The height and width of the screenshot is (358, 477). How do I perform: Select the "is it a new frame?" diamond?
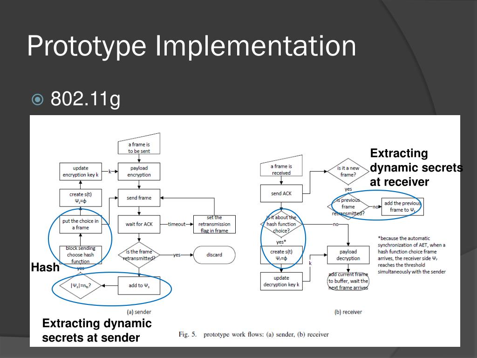348,172
